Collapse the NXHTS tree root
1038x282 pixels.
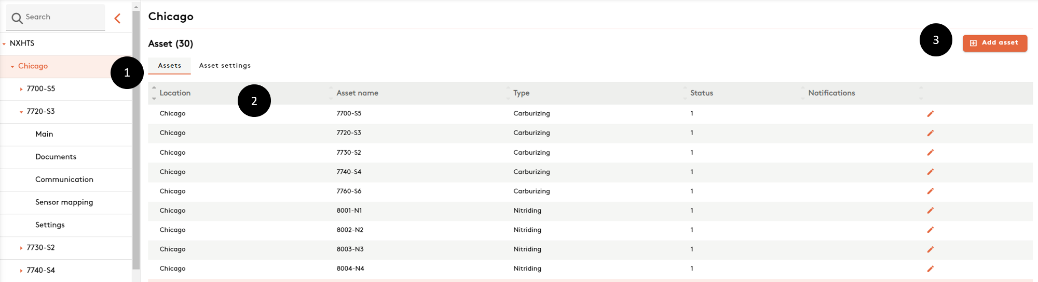tap(4, 44)
